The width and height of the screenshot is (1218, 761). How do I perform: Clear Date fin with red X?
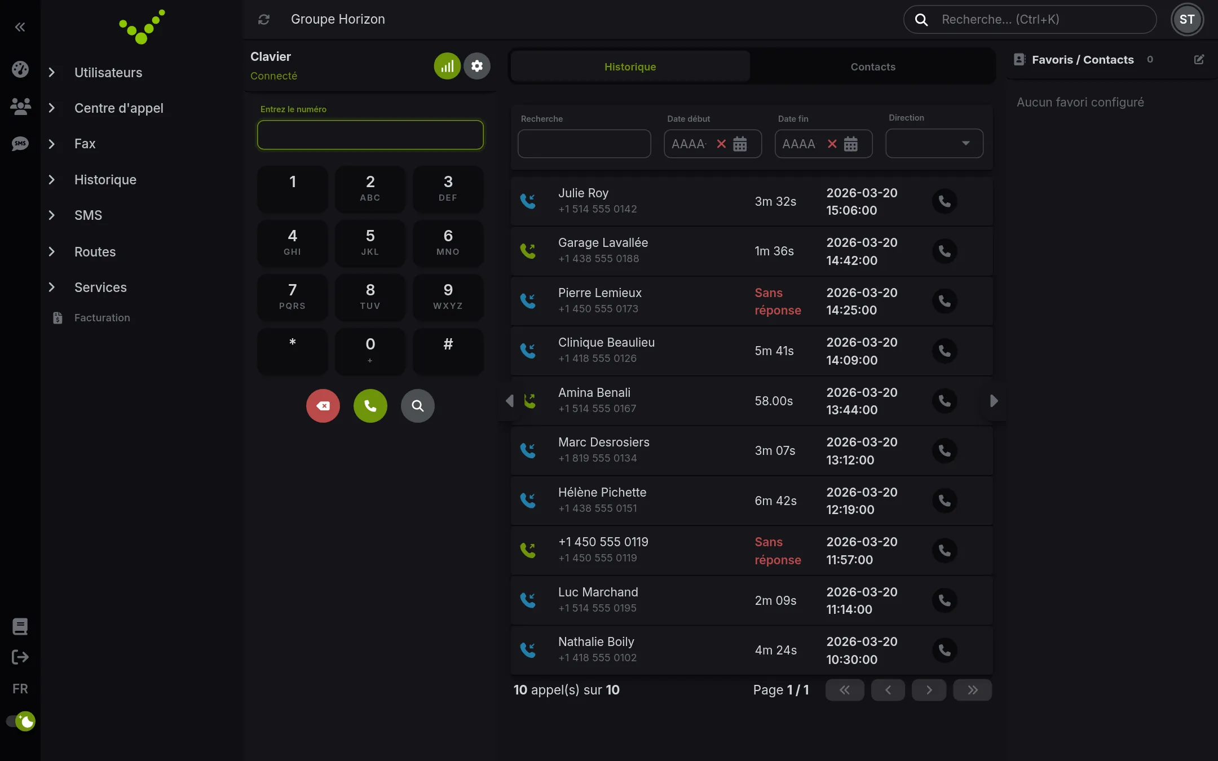832,144
